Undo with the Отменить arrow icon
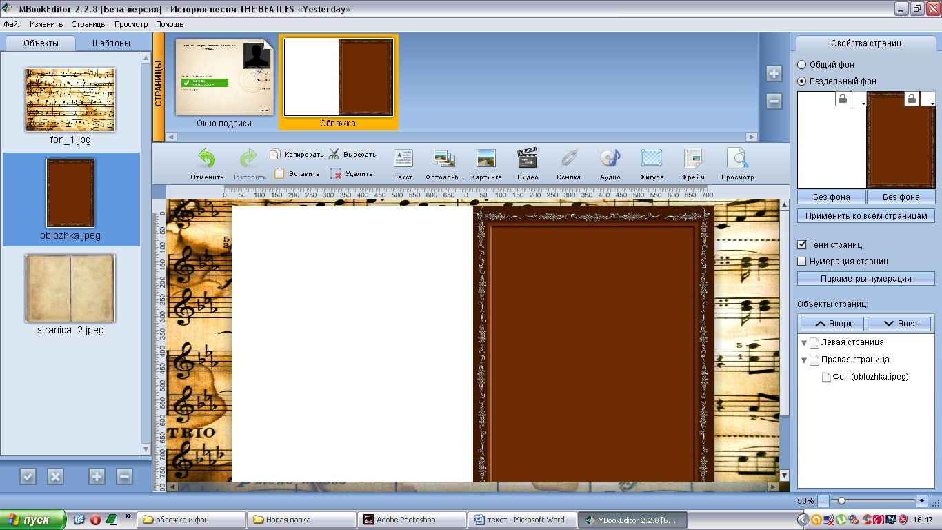 207,159
